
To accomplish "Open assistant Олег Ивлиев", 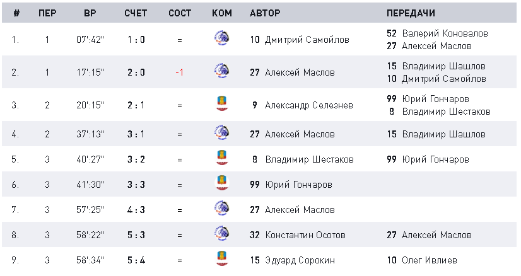I will pos(430,260).
